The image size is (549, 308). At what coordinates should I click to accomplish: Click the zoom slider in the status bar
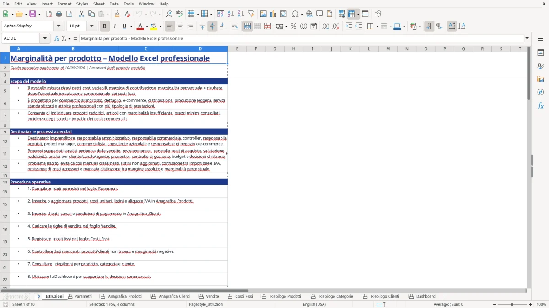click(512, 304)
